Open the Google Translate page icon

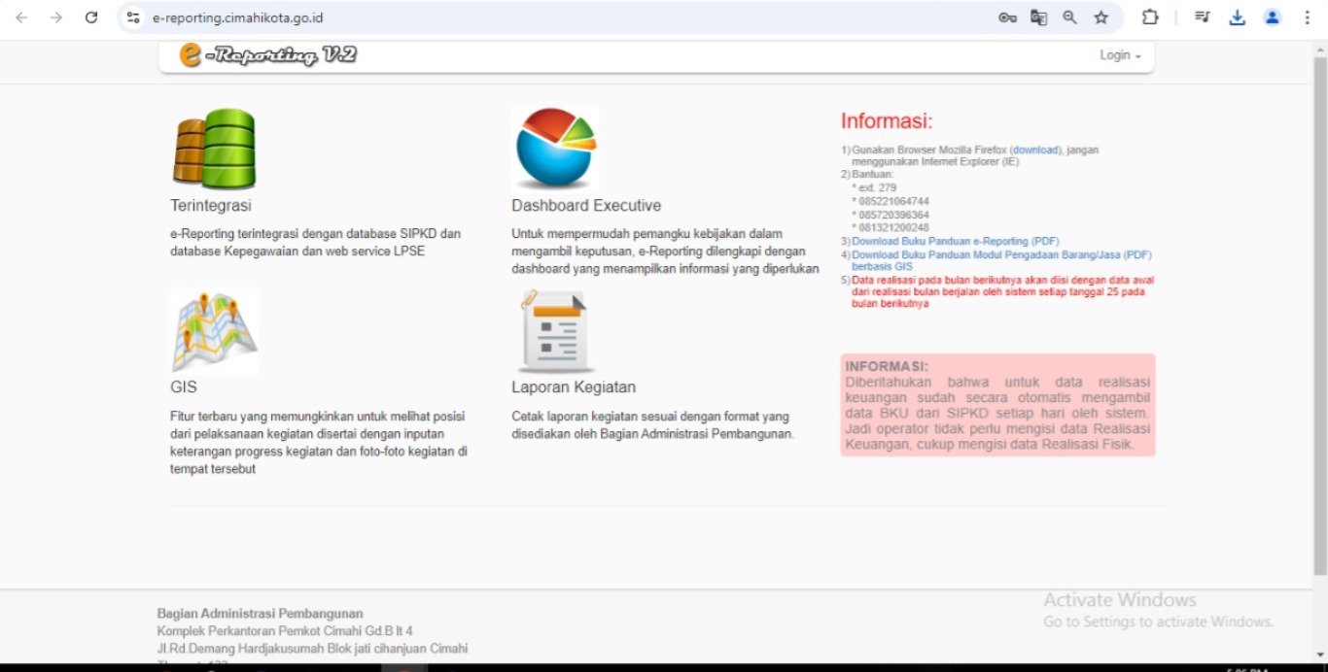[x=1038, y=17]
